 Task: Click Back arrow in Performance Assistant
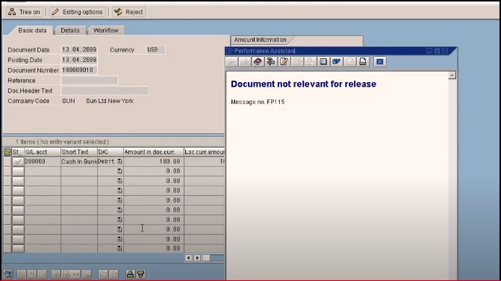[231, 61]
